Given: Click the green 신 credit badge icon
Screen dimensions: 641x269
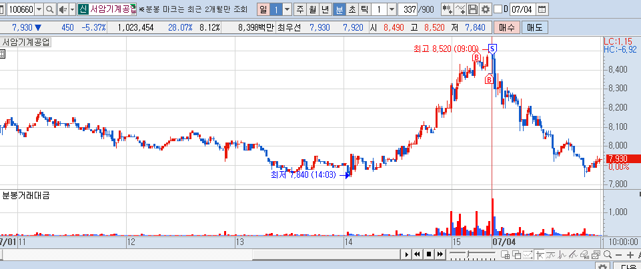Looking at the screenshot, I should pyautogui.click(x=83, y=9).
